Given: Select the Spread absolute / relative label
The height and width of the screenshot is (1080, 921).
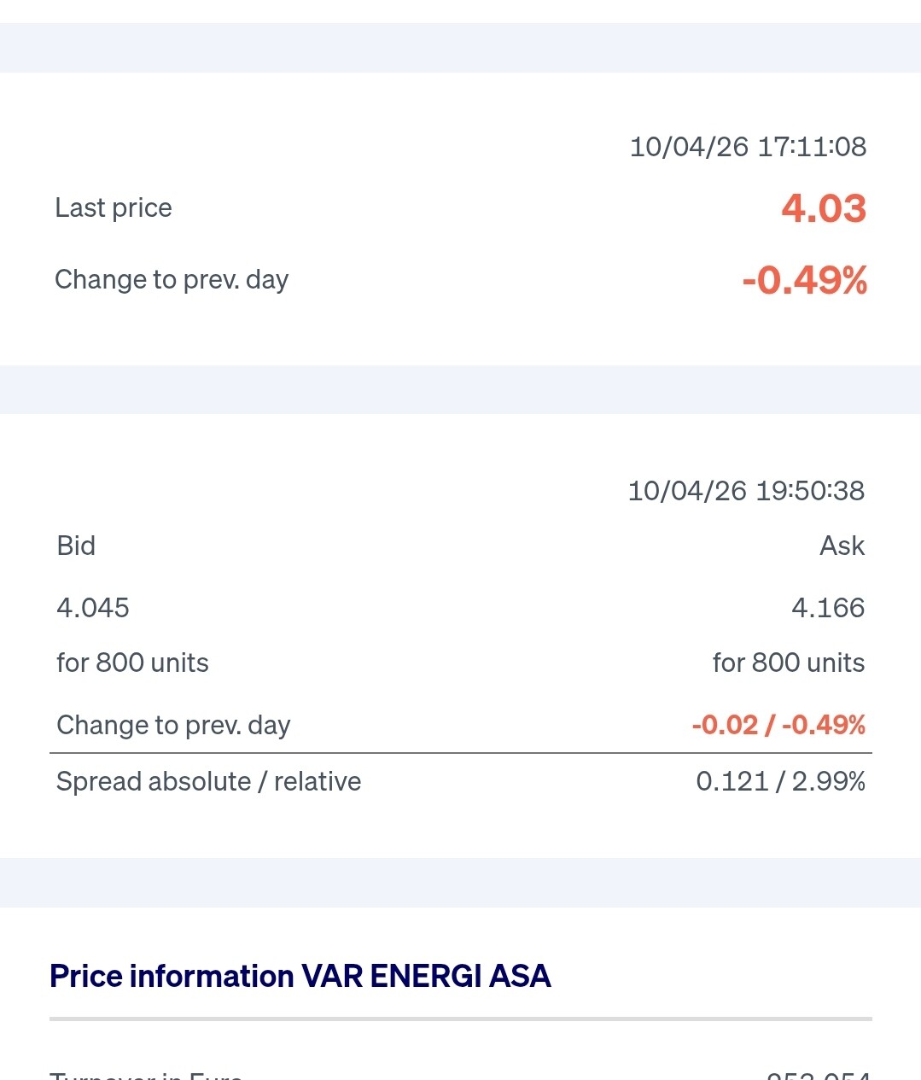Looking at the screenshot, I should pos(209,781).
